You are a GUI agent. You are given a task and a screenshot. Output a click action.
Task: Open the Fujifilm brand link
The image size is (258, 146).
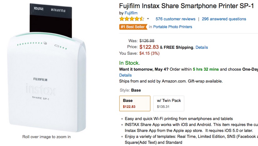(x=131, y=13)
